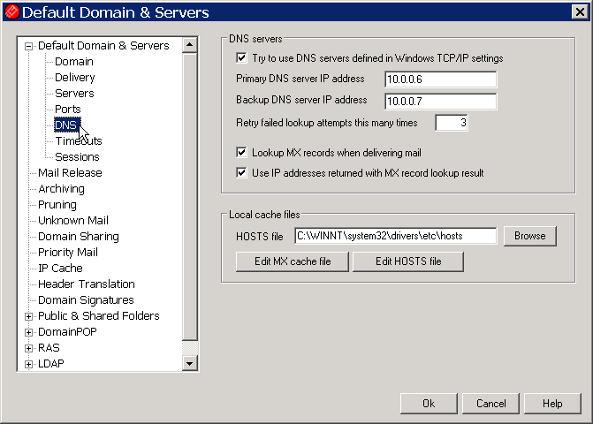
Task: Expand the Public & Shared Folders node
Action: tap(28, 316)
